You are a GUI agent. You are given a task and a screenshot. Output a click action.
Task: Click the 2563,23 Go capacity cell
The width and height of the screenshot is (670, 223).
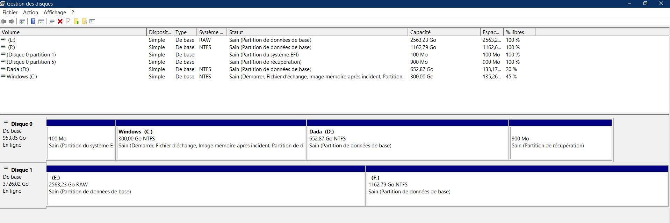coord(423,40)
